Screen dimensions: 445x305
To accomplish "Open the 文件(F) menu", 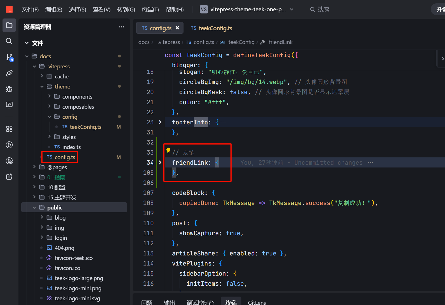I will click(30, 10).
